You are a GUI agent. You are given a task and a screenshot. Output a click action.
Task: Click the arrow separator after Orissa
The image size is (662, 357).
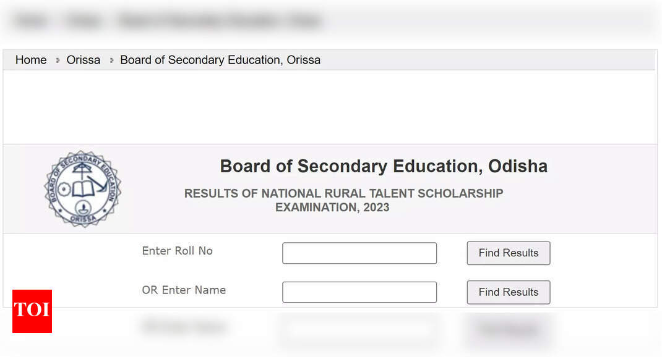[111, 61]
